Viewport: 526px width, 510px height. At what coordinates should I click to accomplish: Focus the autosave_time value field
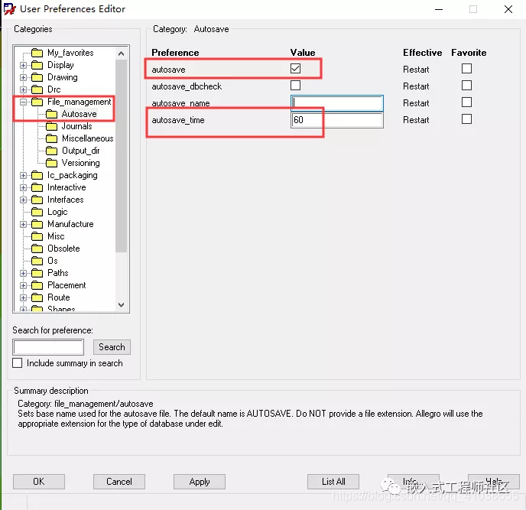(337, 120)
